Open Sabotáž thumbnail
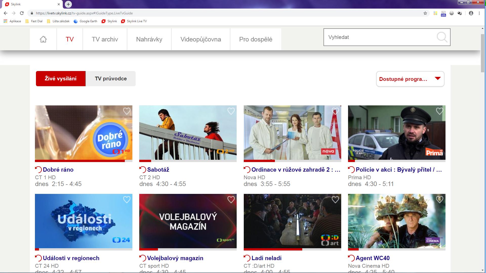 tap(188, 132)
